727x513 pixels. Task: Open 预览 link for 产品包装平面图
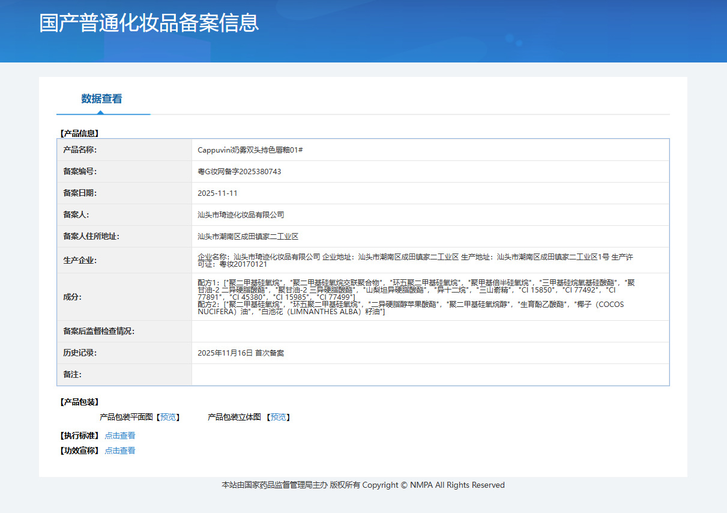[x=168, y=417]
